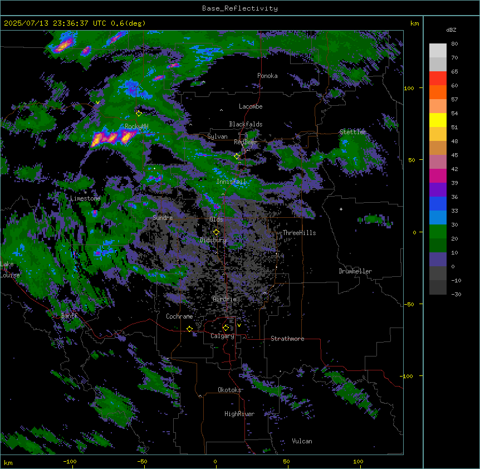Click the yellow diamond marker beside RockyMH
This screenshot has width=480, height=469.
139,114
